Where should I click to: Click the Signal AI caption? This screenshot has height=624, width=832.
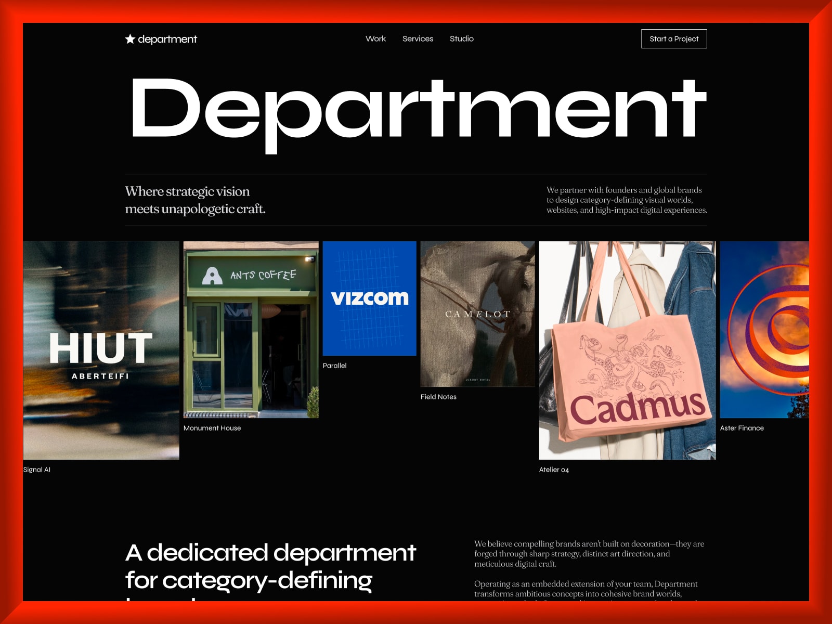(x=37, y=470)
